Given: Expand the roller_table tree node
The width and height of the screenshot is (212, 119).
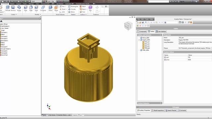Looking at the screenshot, I should coord(139,50).
